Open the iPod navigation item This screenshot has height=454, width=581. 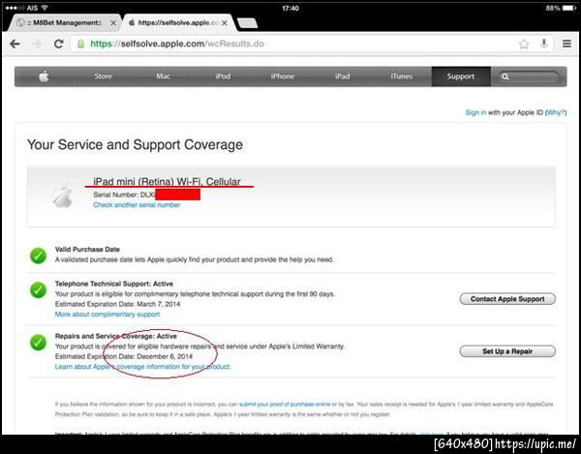223,76
